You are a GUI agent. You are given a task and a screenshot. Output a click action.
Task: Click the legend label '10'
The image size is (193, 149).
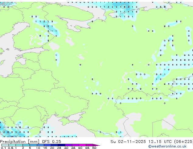coord(38,148)
